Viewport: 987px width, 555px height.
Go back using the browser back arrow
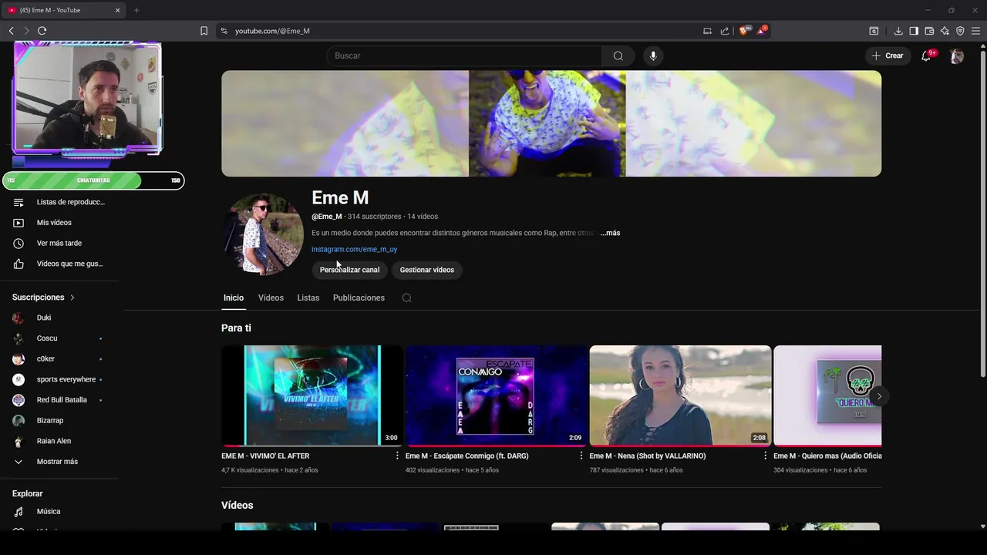click(11, 31)
